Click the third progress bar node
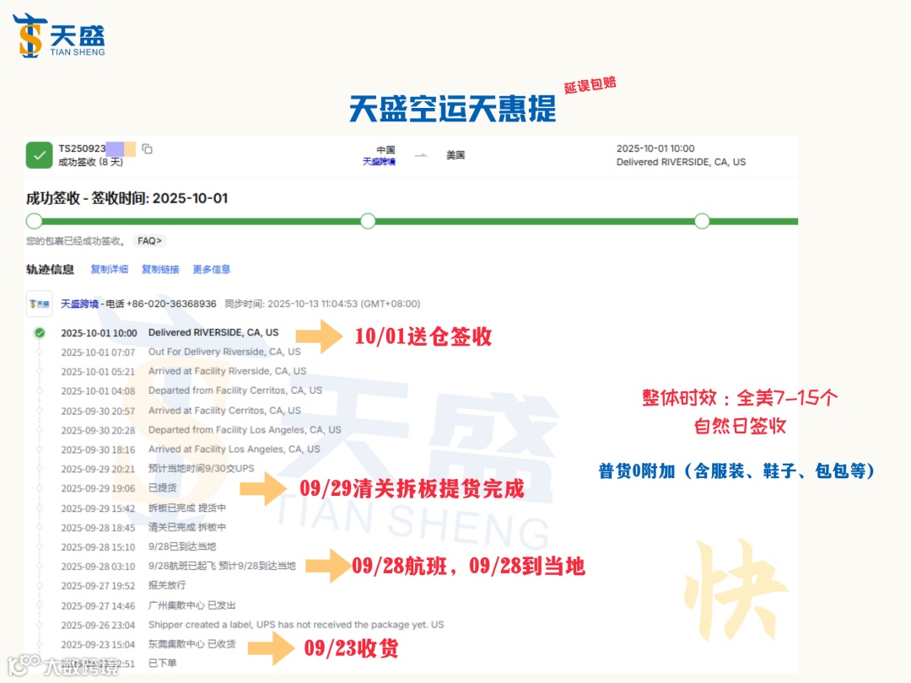Viewport: 911px width, 683px height. pos(702,221)
